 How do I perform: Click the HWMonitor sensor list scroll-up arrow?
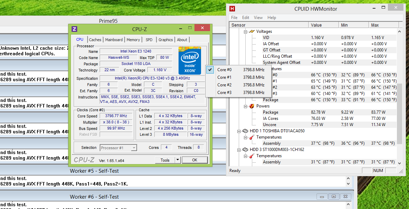pos(399,31)
